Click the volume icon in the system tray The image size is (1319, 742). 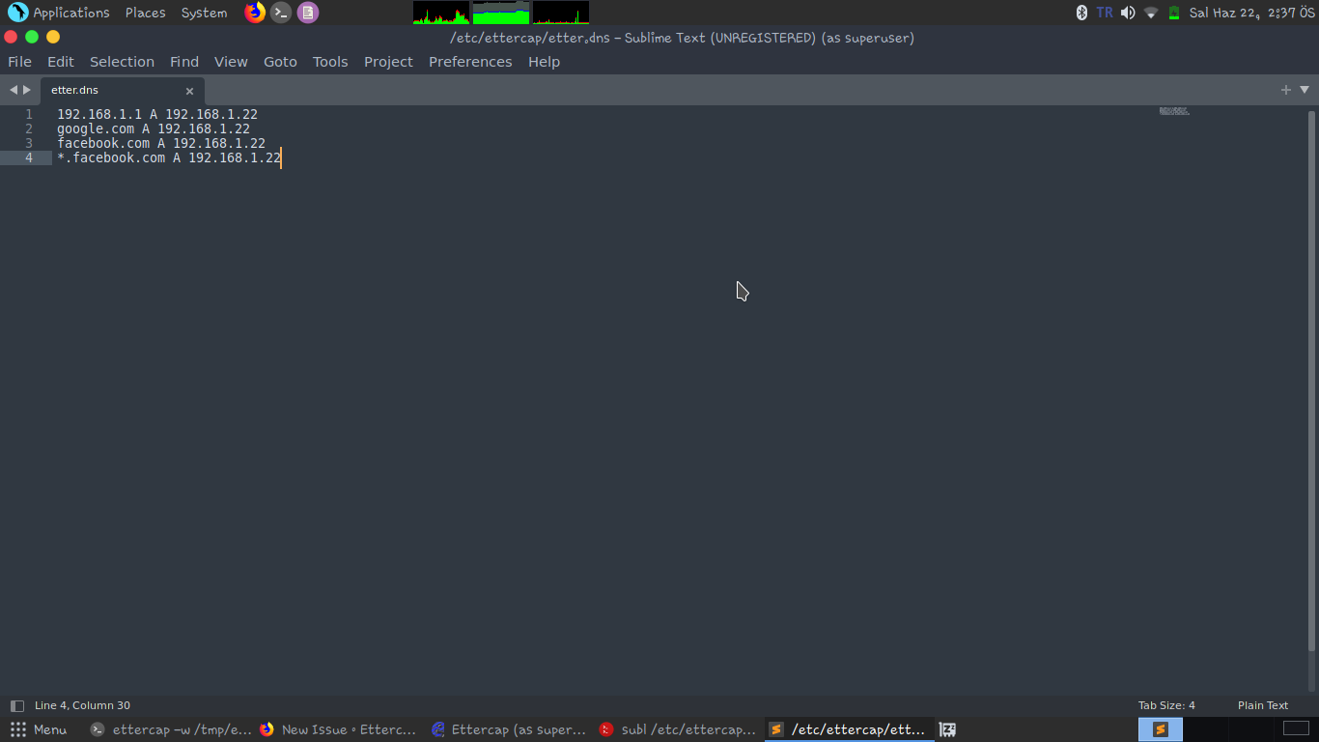click(1127, 13)
